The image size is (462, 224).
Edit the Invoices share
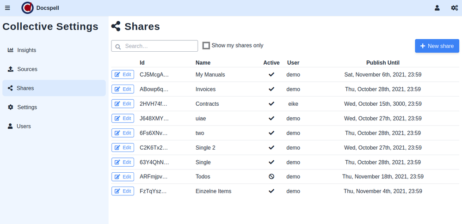pyautogui.click(x=123, y=89)
